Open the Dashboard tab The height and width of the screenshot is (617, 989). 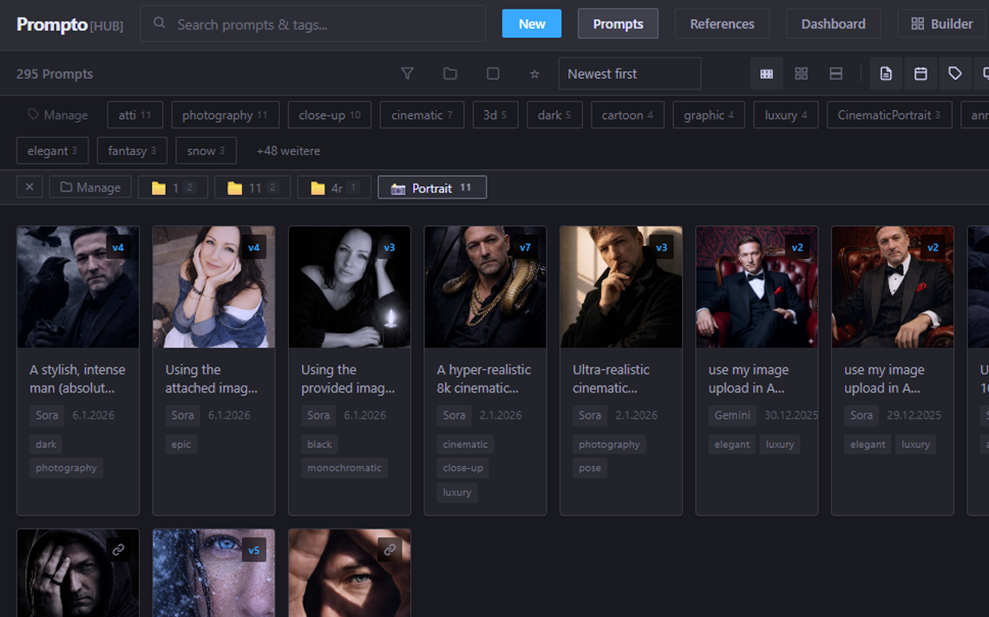[x=833, y=23]
